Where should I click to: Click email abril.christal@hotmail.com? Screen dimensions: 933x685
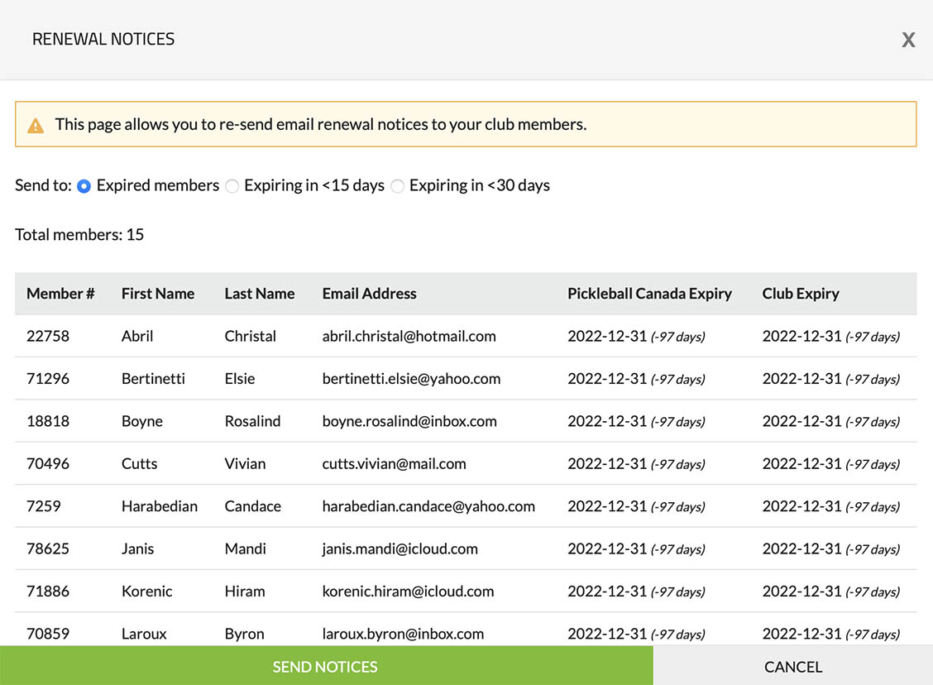[x=409, y=337]
